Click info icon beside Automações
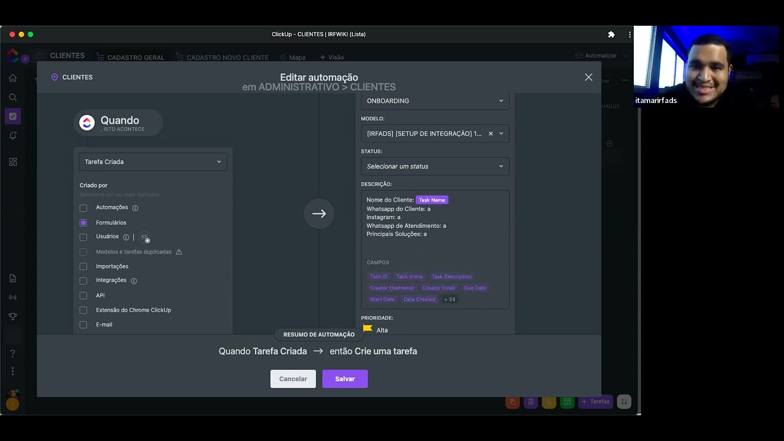784x441 pixels. pyautogui.click(x=135, y=208)
